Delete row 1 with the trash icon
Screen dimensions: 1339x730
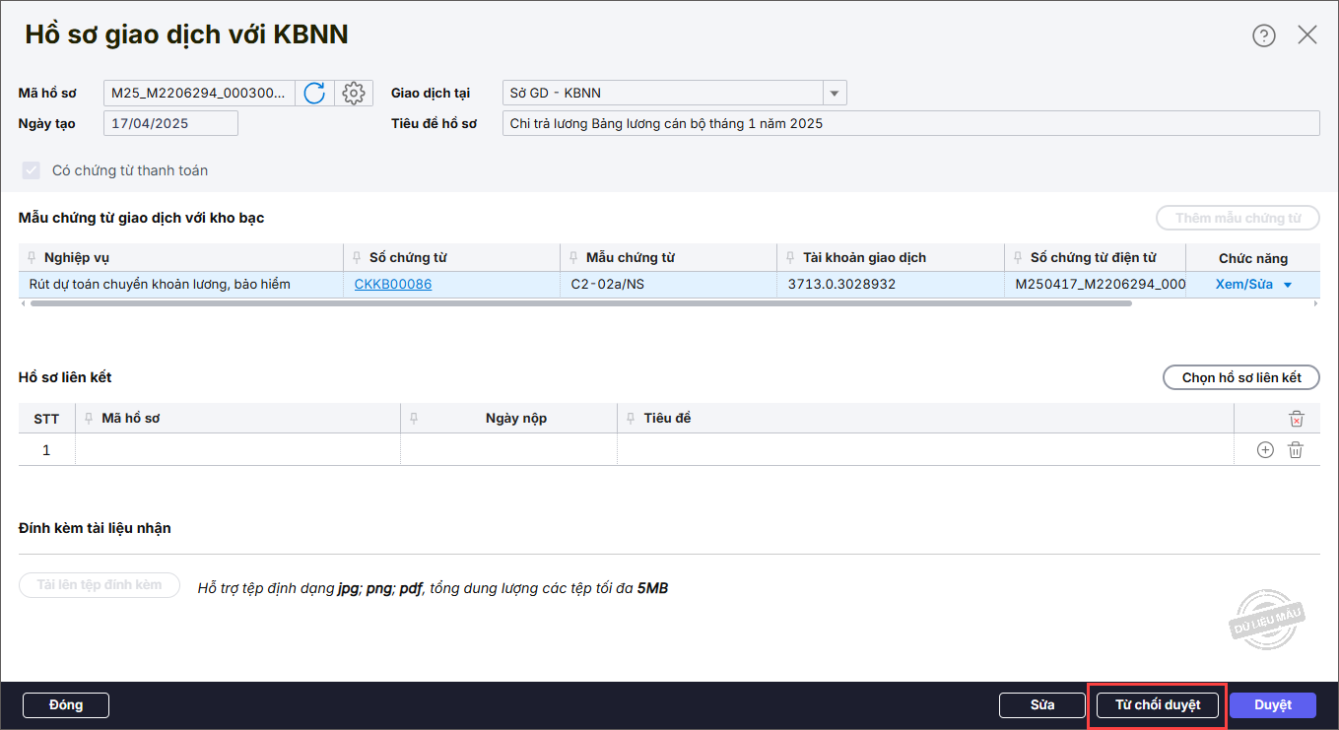[x=1296, y=450]
